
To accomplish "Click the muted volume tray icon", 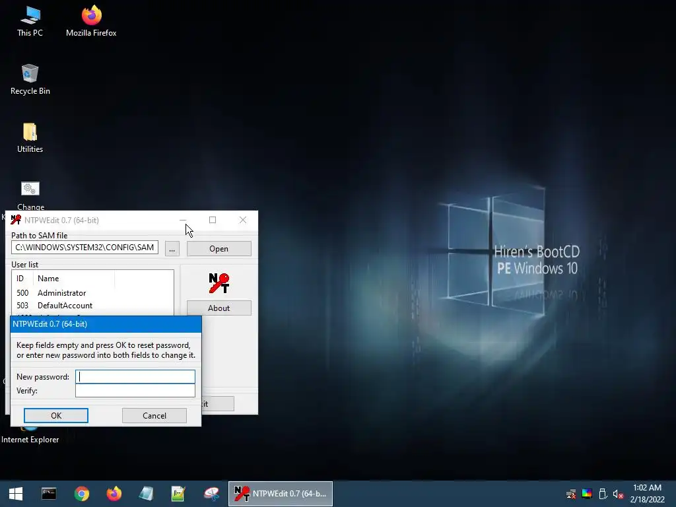I will tap(618, 494).
